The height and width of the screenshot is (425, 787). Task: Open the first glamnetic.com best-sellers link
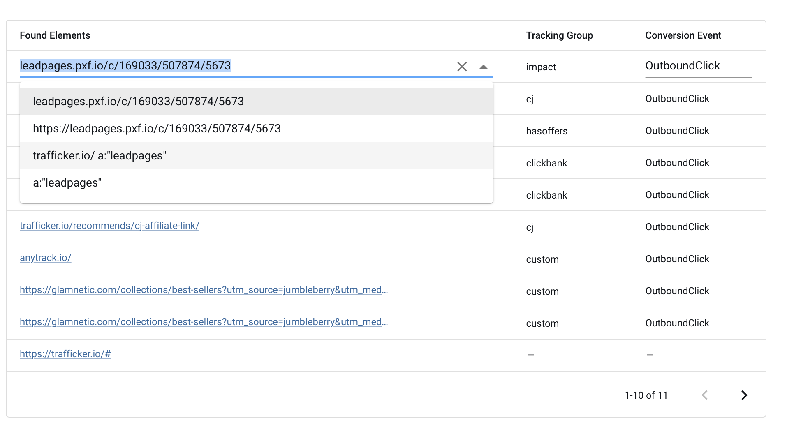[x=204, y=290]
